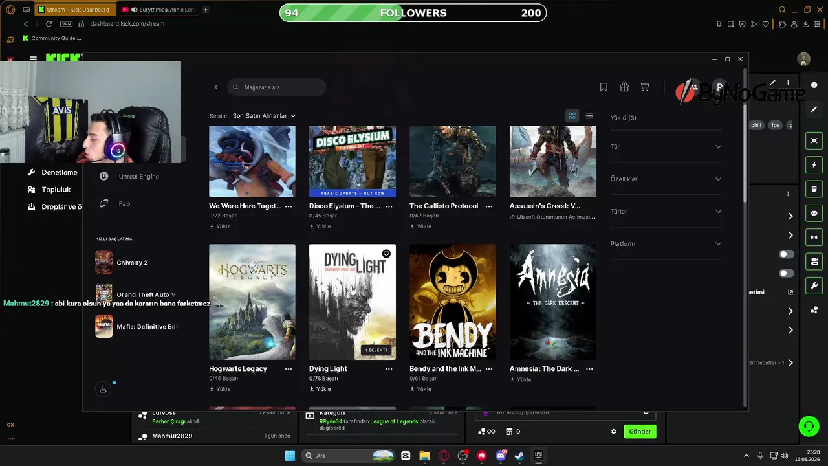Launch Mafia: Definitive Edition from quick launch
The width and height of the screenshot is (828, 466).
(137, 326)
